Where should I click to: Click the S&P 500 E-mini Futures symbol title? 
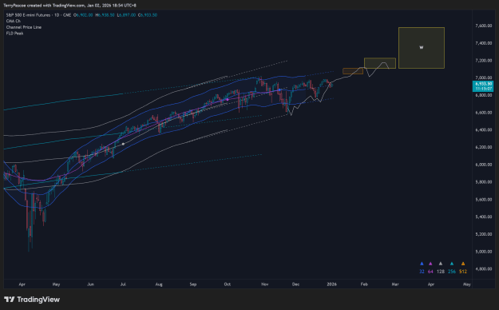tap(28, 15)
